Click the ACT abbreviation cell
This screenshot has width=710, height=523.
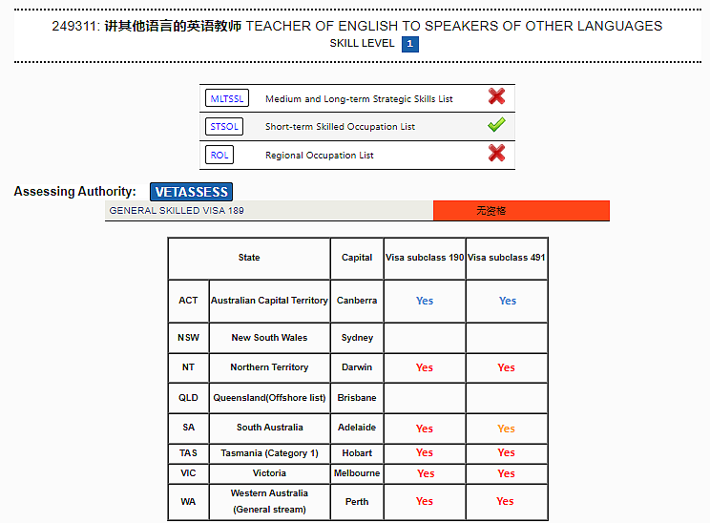(x=188, y=301)
